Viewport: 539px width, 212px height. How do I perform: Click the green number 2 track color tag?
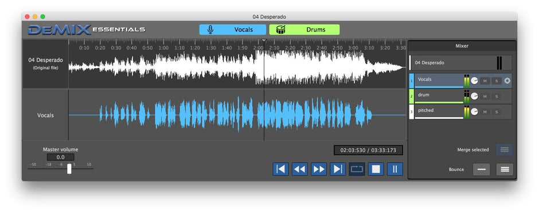click(x=412, y=96)
